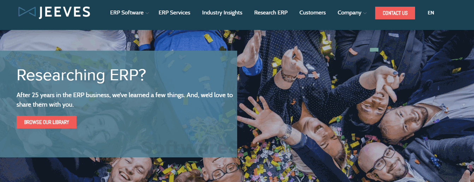Open the Industry Insights section
Screen dimensions: 474x182
click(x=222, y=13)
